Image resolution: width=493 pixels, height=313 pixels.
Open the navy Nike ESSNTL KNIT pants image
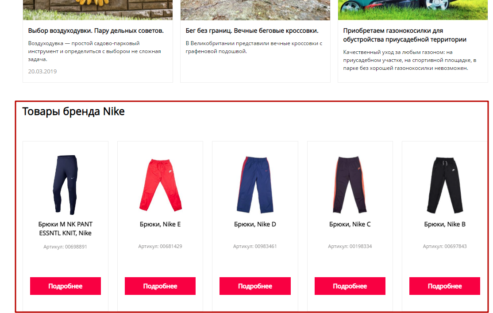[x=65, y=185]
